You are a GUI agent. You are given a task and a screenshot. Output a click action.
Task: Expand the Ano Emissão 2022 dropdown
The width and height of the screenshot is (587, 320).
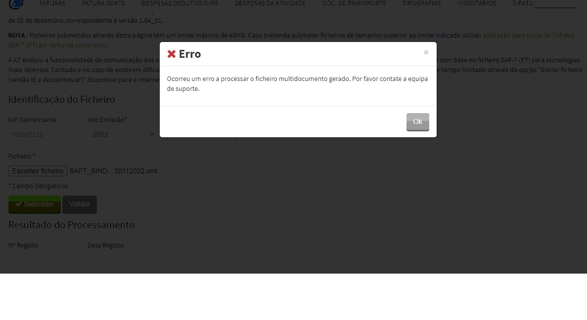123,134
